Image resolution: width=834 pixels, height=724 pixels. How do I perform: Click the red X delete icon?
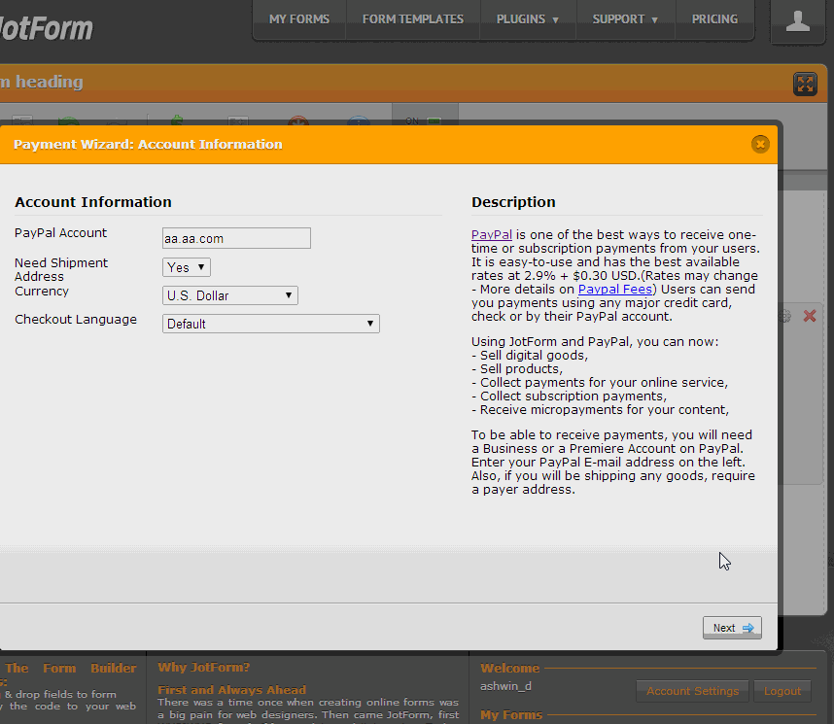tap(810, 316)
